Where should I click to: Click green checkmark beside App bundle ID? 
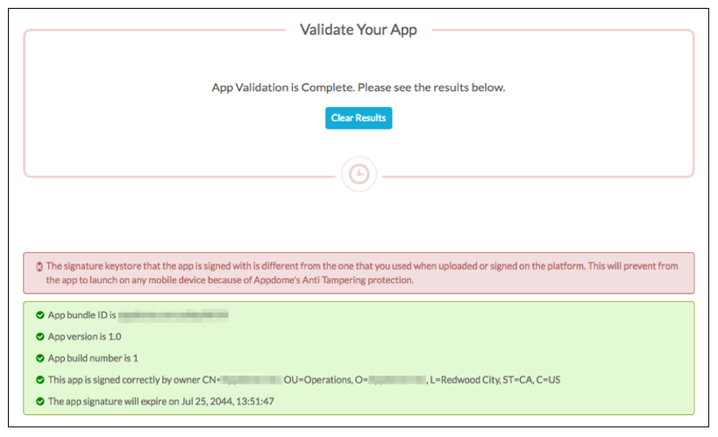(39, 314)
